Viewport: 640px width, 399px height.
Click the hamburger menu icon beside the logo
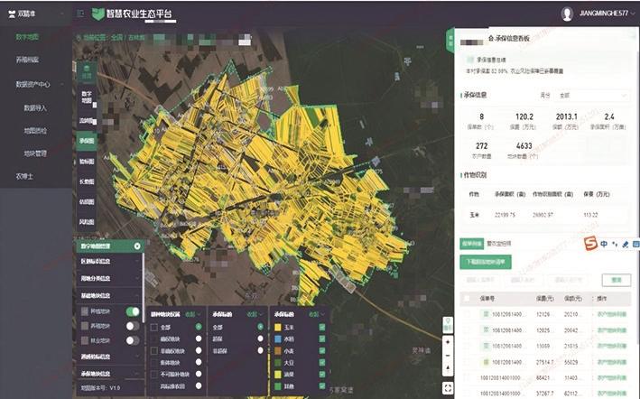[x=79, y=14]
